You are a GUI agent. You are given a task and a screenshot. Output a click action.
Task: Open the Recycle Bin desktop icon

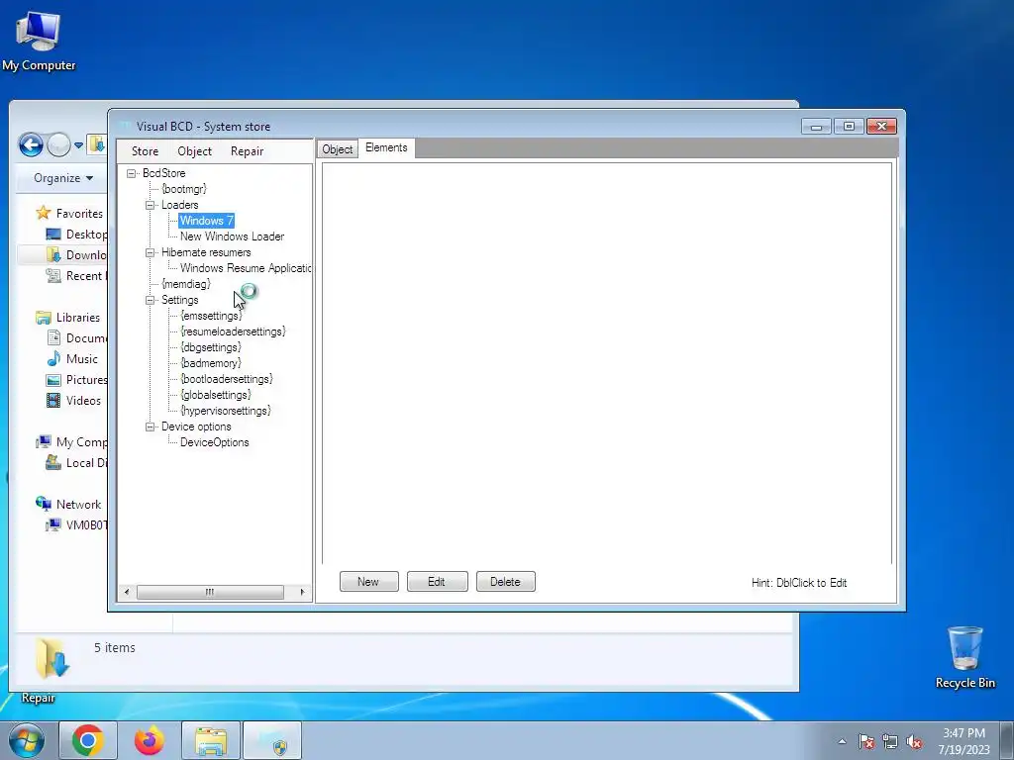tap(964, 657)
